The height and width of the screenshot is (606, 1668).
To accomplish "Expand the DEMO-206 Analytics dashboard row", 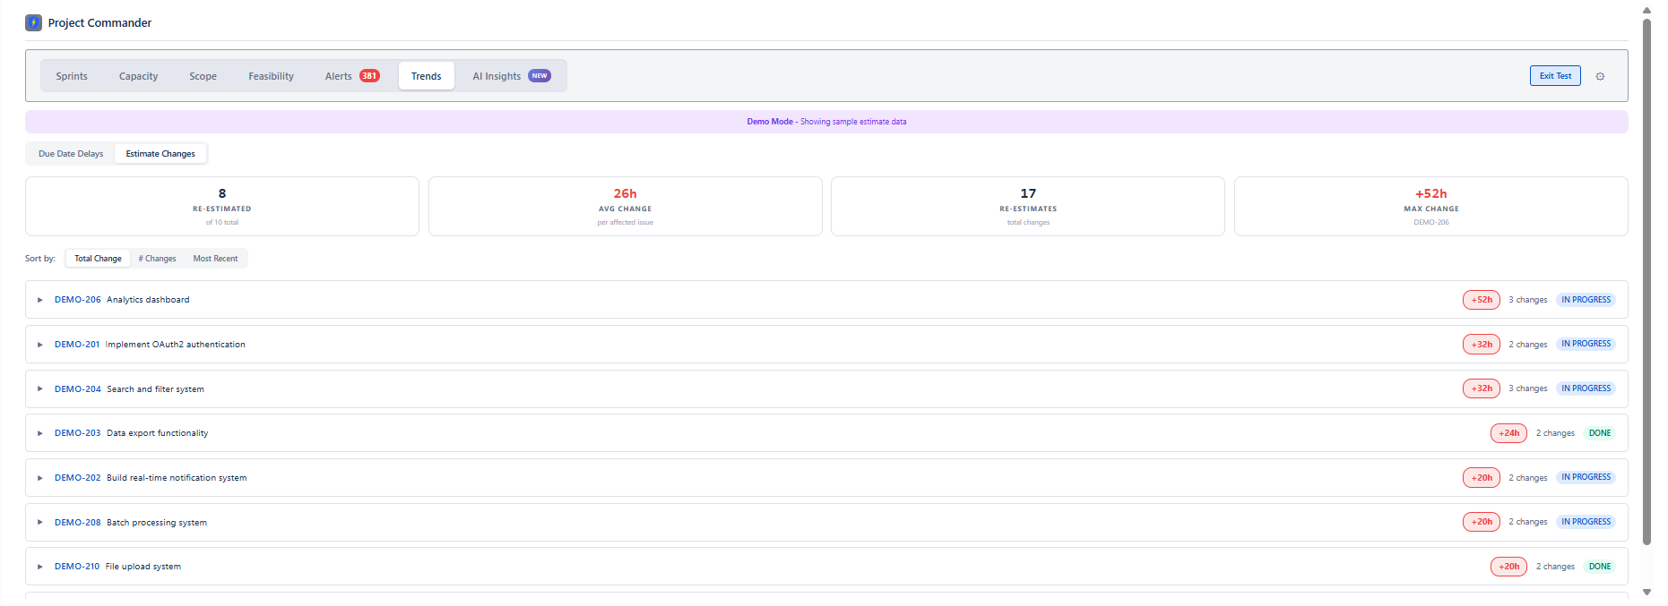I will (39, 300).
